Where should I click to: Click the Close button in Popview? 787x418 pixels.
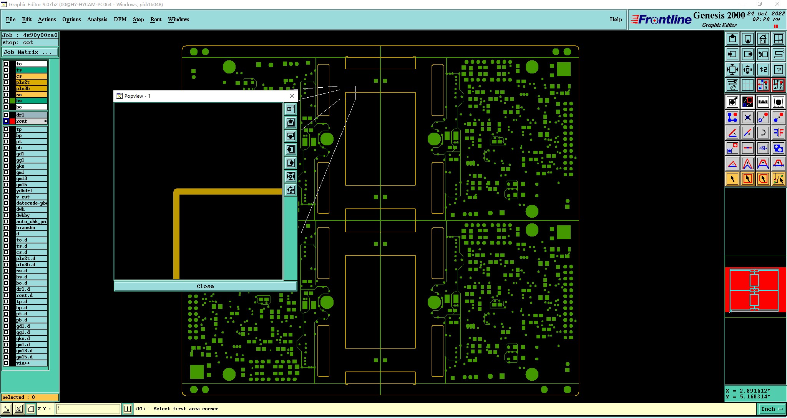point(205,286)
